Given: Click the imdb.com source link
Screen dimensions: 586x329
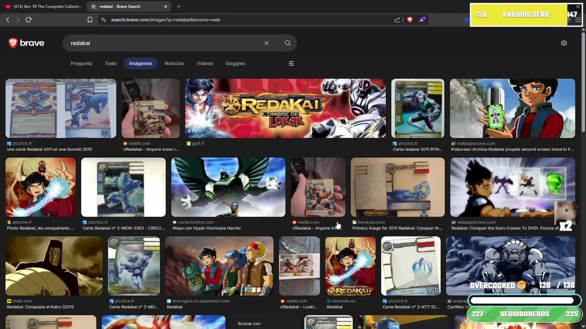Looking at the screenshot, I should (22, 301).
